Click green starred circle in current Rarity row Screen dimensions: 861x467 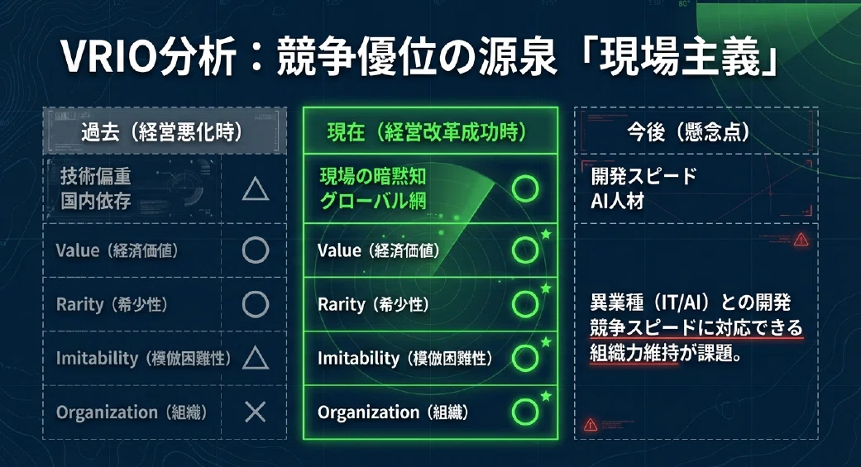point(525,304)
